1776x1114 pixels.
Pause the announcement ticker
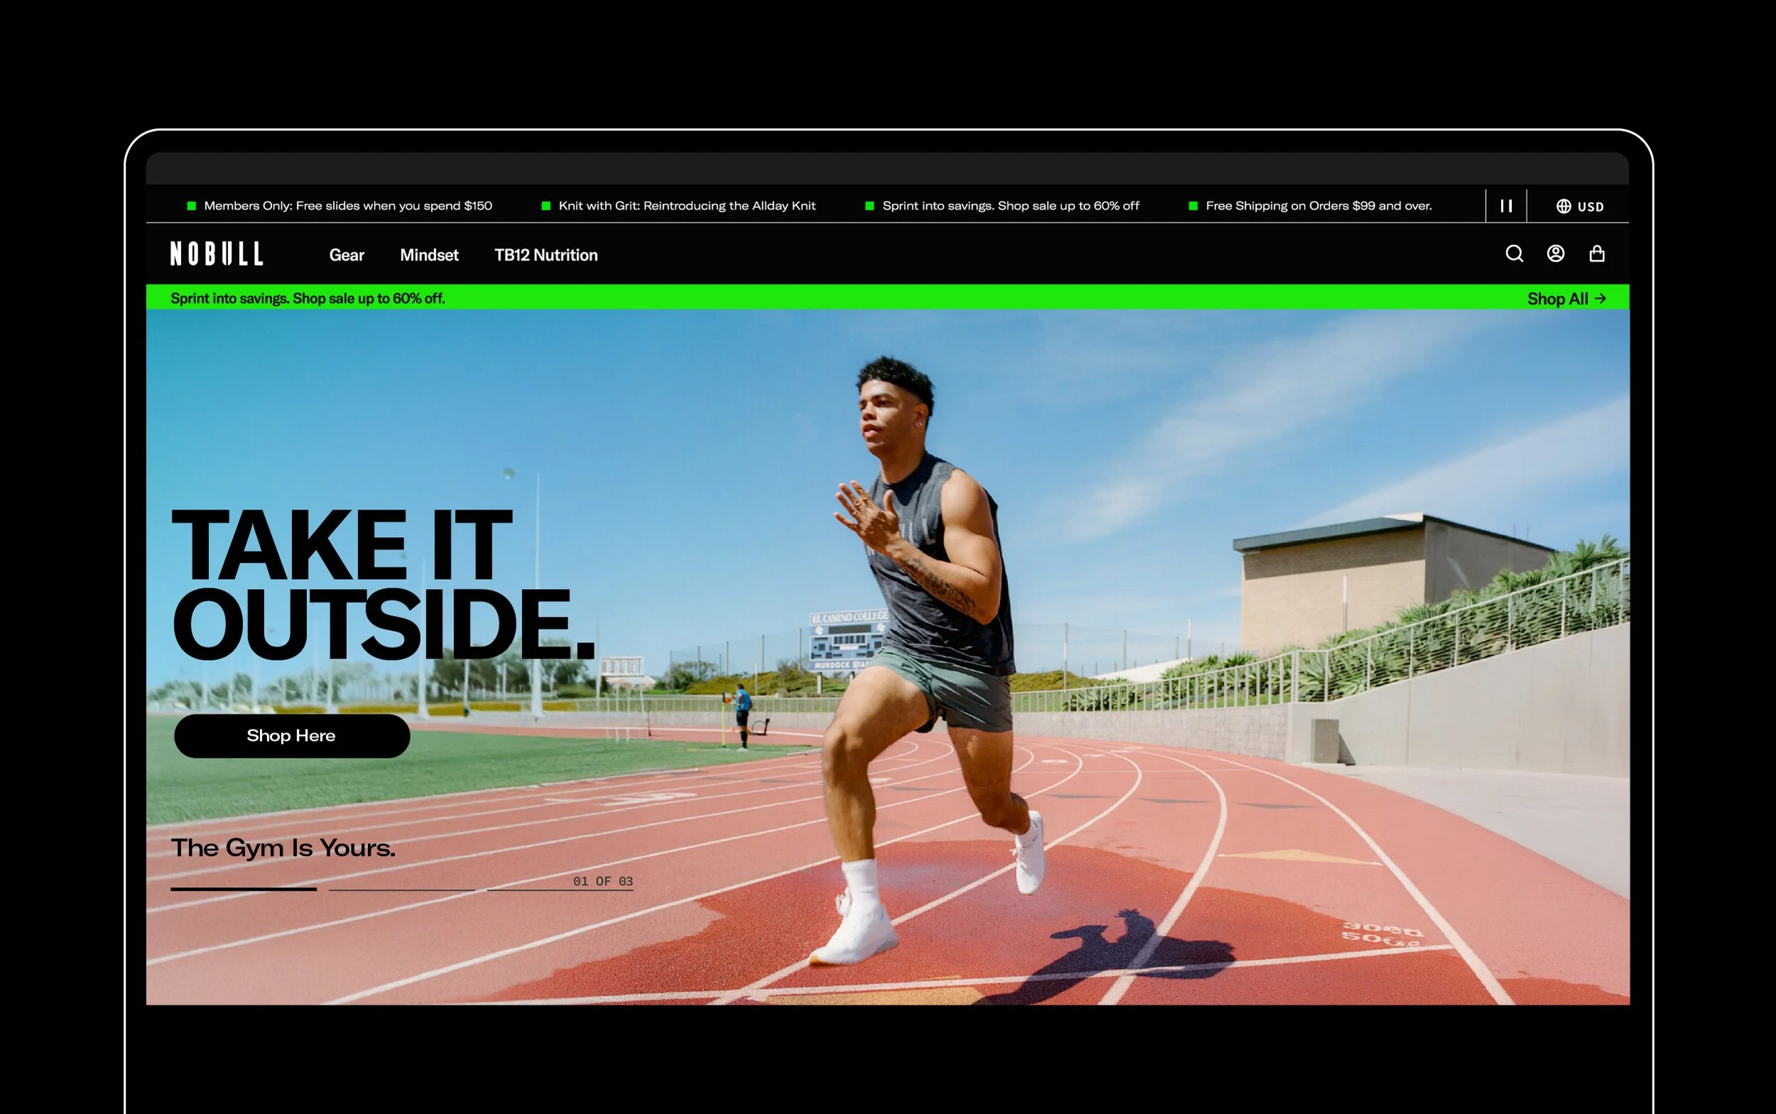[1505, 206]
